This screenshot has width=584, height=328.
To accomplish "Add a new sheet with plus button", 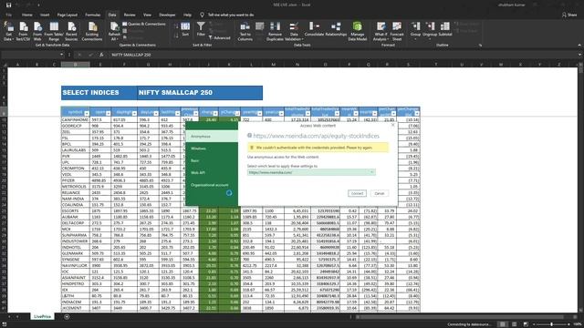I will [67, 317].
